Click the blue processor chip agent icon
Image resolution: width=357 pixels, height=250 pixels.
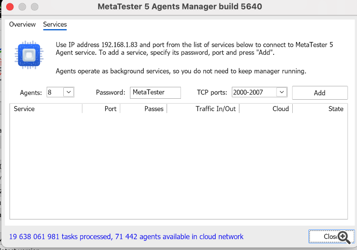coord(28,55)
